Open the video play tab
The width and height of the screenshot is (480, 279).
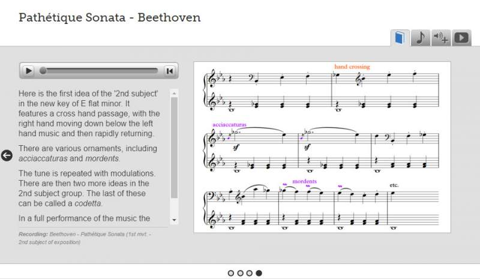click(x=461, y=38)
